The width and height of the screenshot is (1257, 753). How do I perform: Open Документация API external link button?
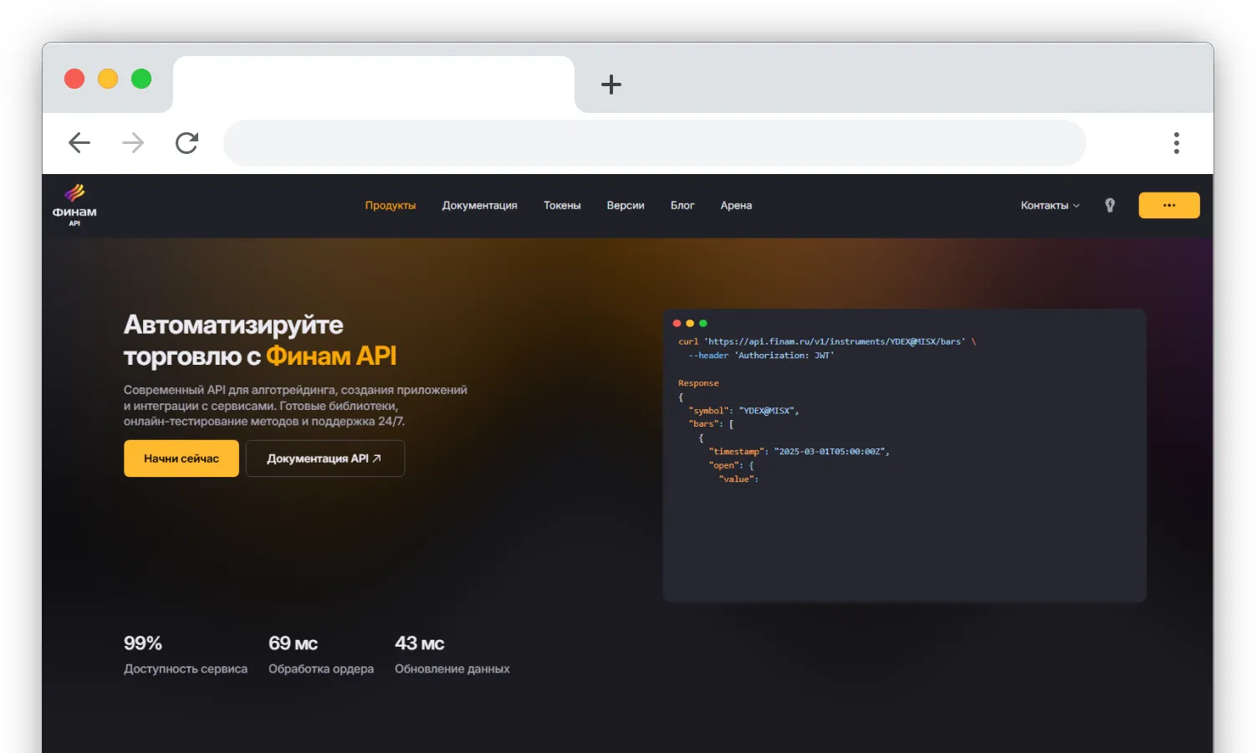(x=325, y=458)
